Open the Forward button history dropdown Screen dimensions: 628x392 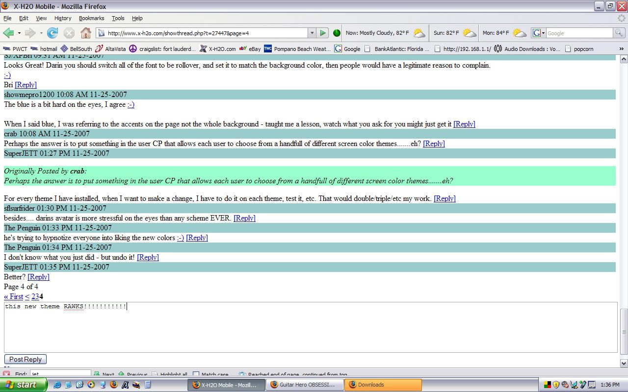point(41,33)
